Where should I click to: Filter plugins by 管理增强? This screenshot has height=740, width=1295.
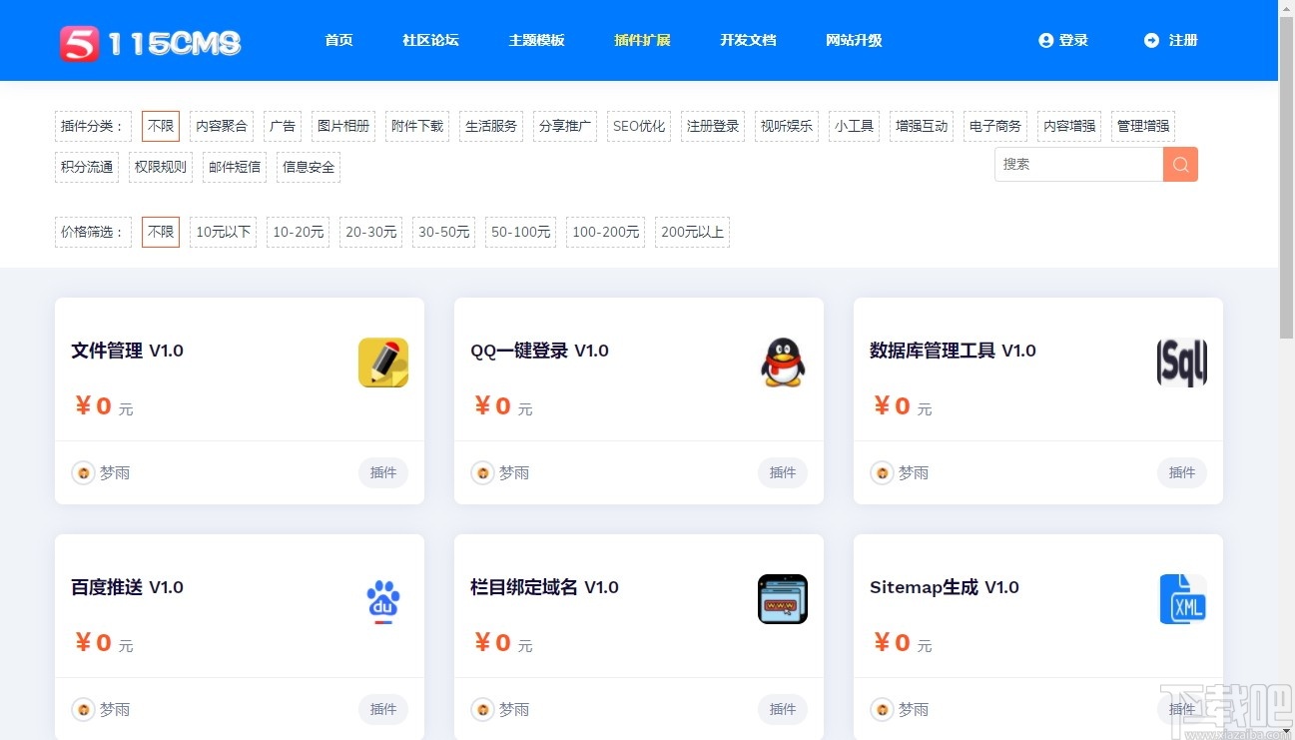tap(1143, 126)
